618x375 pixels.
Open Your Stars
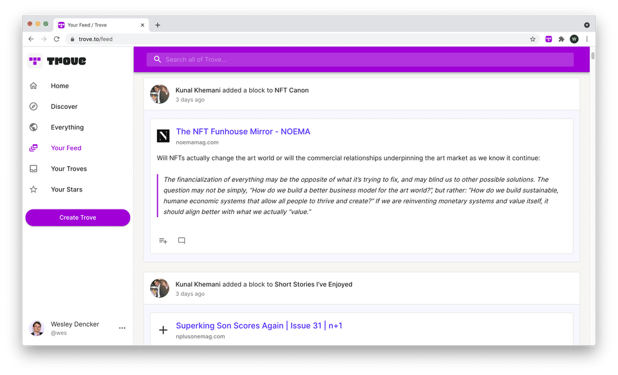tap(66, 189)
